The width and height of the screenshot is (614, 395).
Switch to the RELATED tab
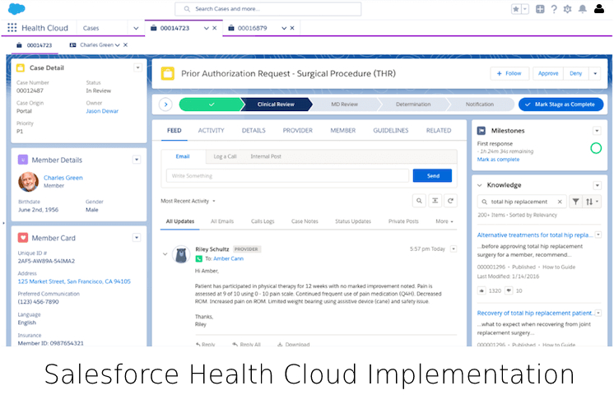[x=439, y=130]
